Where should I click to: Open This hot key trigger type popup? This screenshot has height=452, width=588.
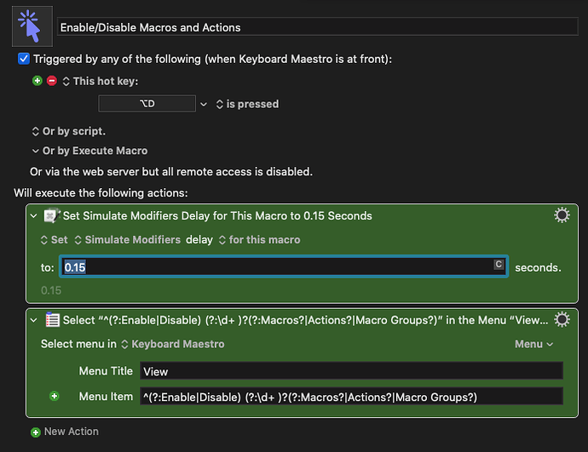click(100, 81)
